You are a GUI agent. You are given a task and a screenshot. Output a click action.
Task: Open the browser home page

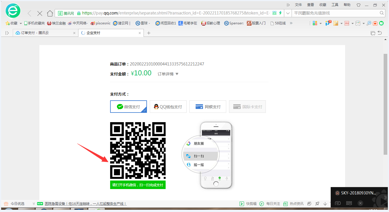[x=50, y=13]
